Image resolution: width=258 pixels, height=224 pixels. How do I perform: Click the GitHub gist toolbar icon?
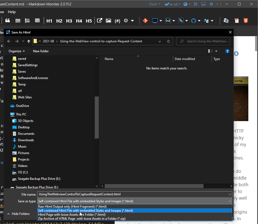point(194,21)
